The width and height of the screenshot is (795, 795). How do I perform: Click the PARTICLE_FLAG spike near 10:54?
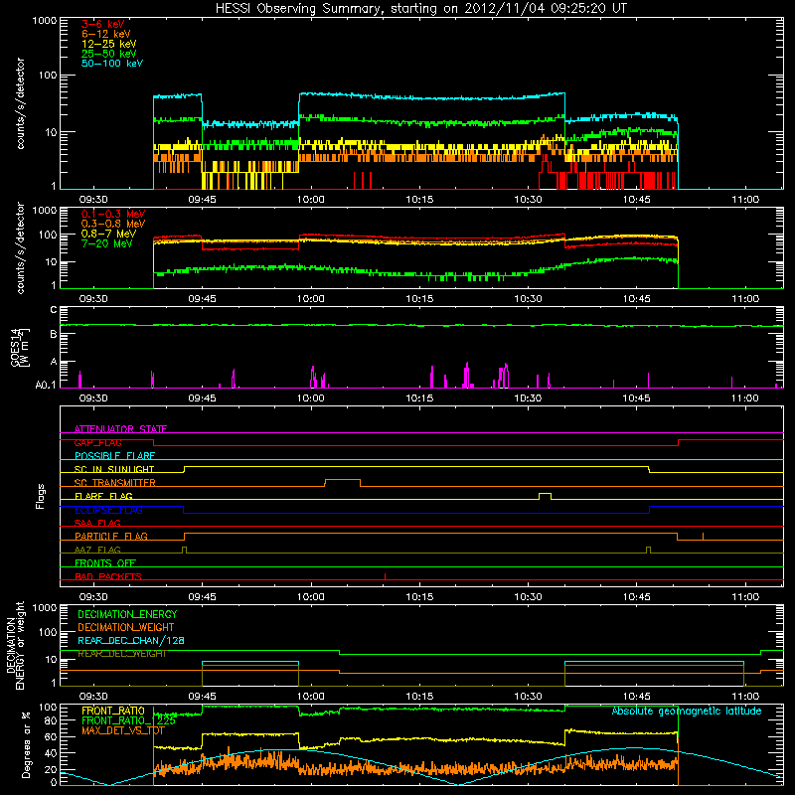[x=703, y=537]
